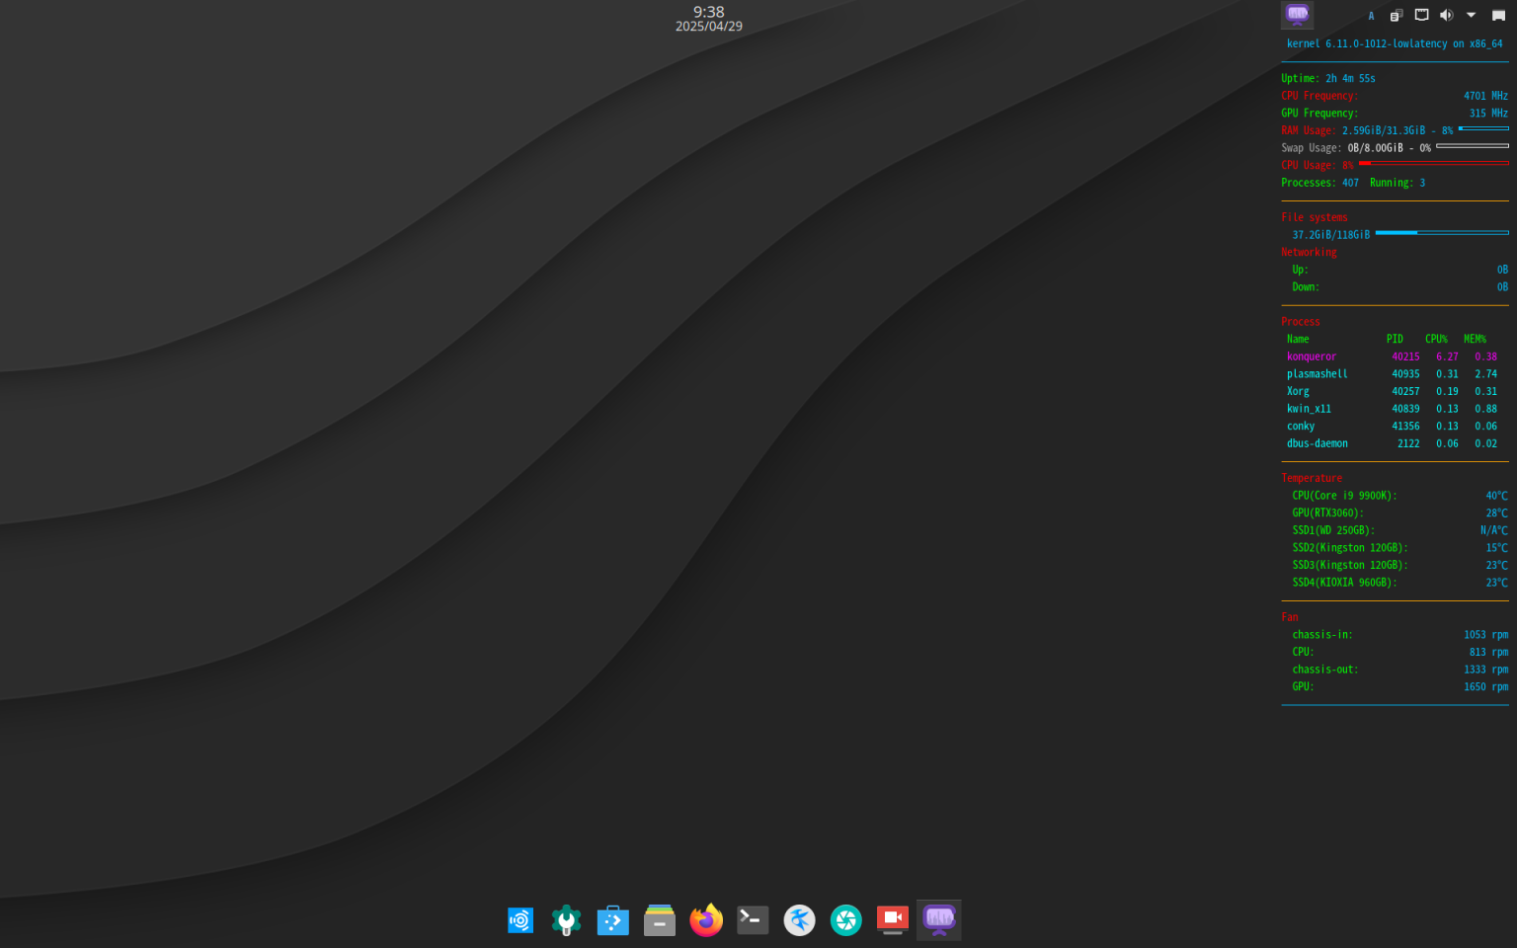The height and width of the screenshot is (948, 1517).
Task: Click the chassis-in: fan row
Action: point(1399,635)
